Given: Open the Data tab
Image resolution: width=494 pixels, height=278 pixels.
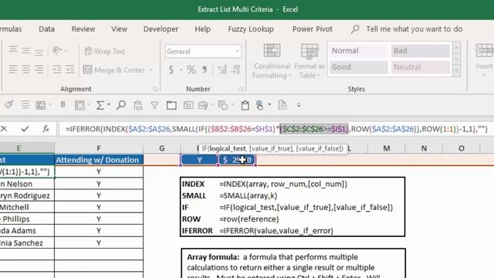Looking at the screenshot, I should [x=46, y=29].
